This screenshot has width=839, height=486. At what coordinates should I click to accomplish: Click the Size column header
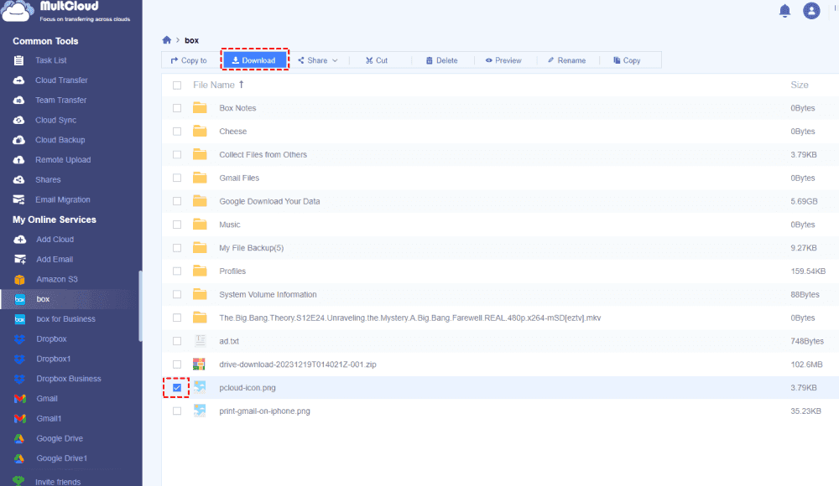(x=800, y=85)
